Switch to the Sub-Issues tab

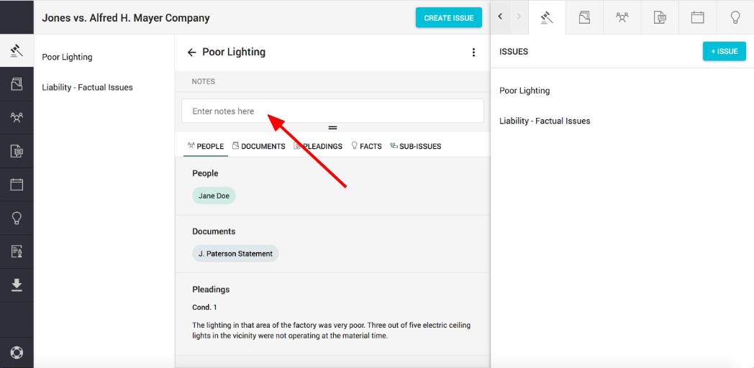point(415,146)
